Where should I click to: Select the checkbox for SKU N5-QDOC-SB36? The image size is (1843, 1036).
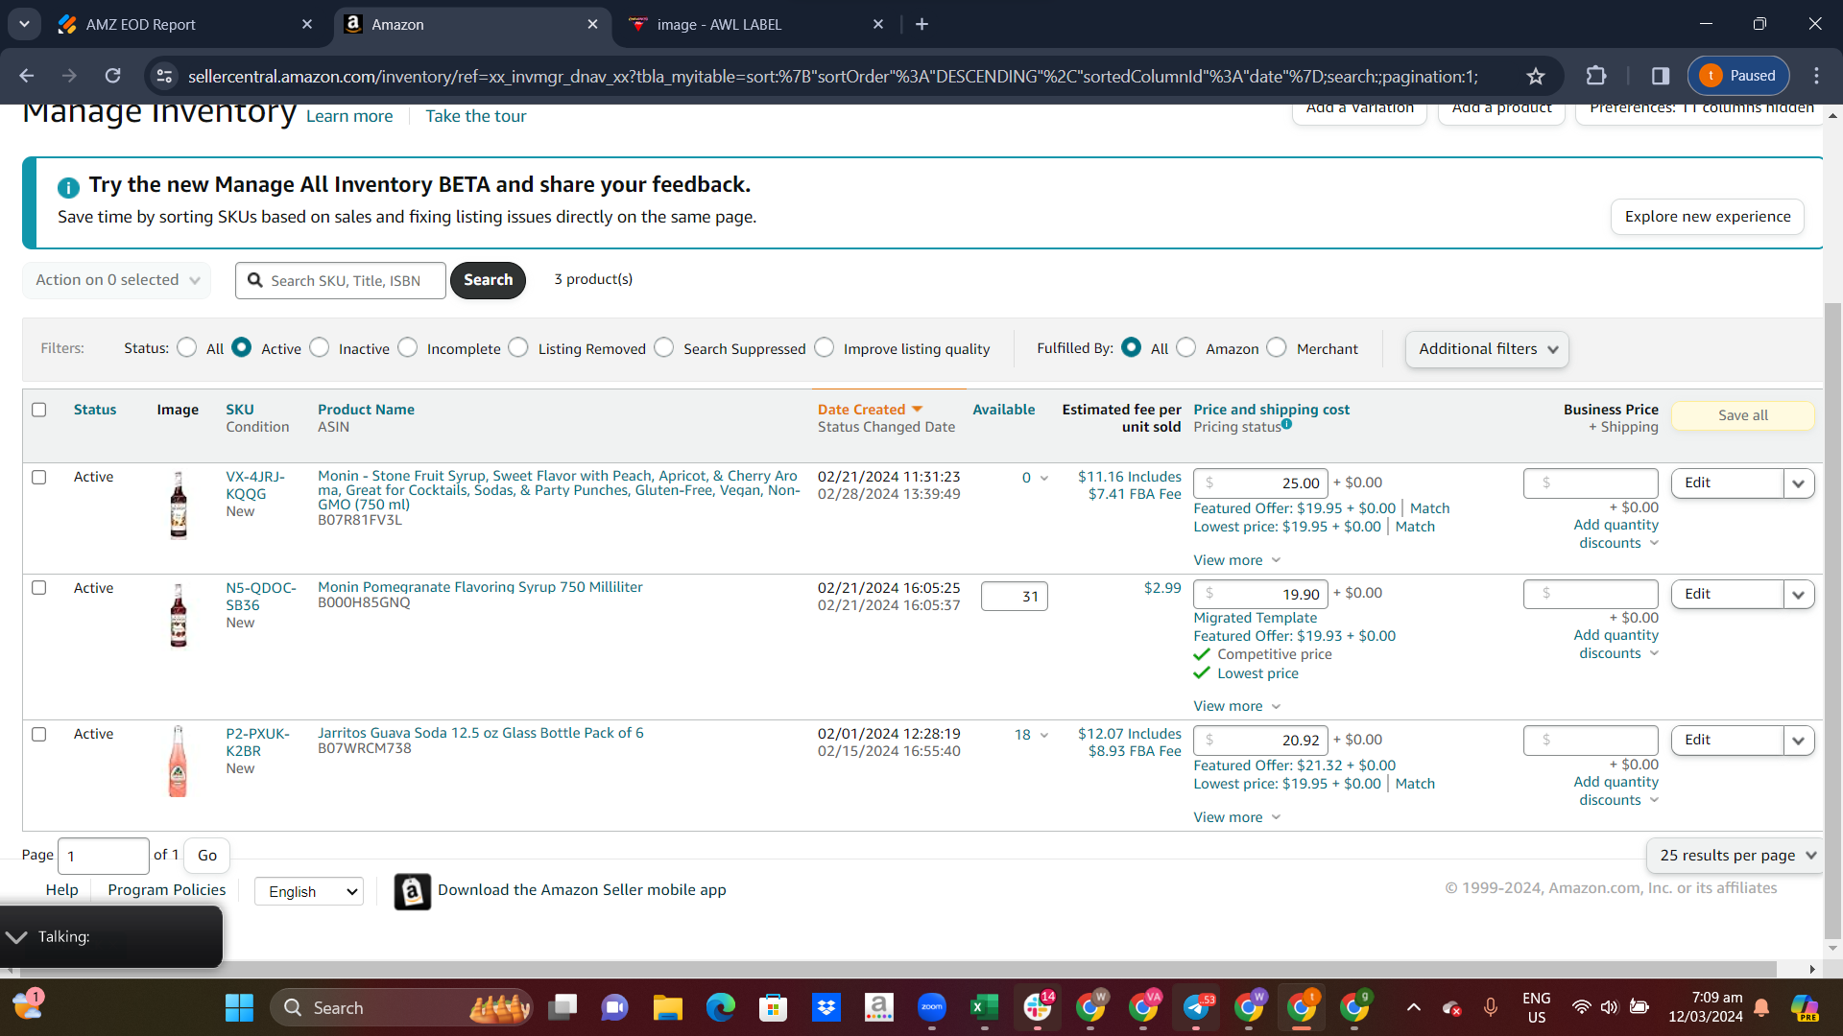click(38, 587)
